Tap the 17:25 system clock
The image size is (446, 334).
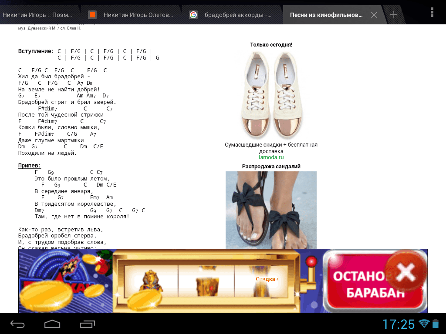click(399, 324)
